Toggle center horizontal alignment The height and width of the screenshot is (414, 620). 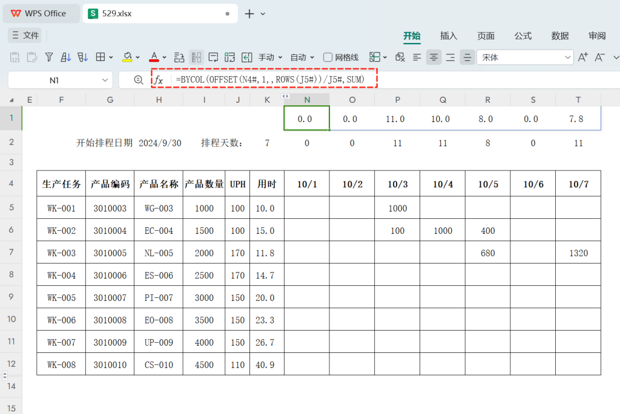[434, 57]
